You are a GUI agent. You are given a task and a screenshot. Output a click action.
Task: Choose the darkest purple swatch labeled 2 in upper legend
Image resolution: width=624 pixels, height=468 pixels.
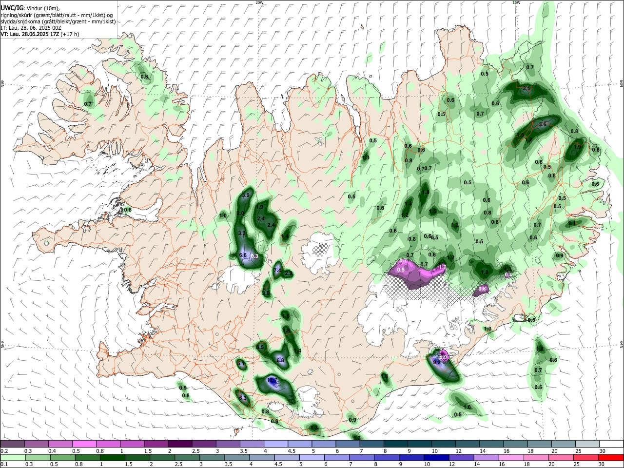pos(180,444)
